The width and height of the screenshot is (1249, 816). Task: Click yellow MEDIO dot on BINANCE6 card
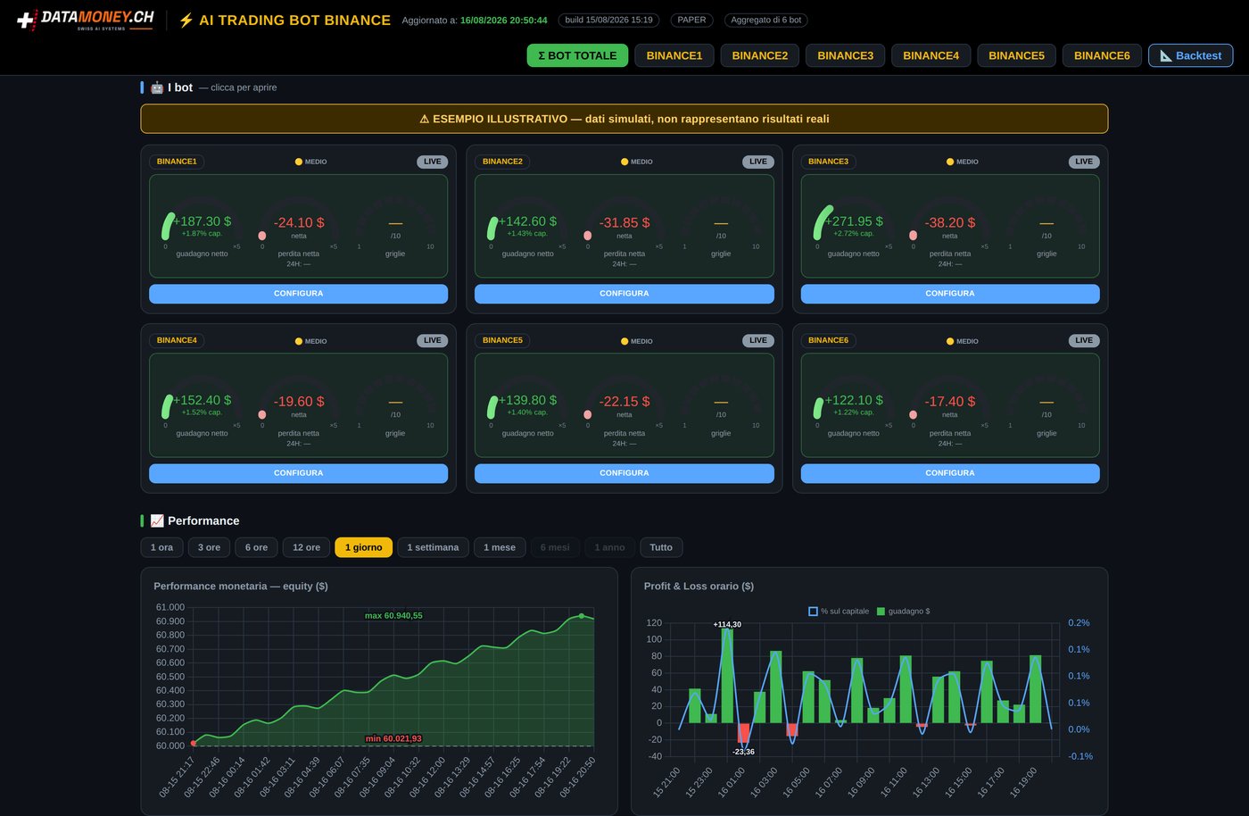click(950, 341)
